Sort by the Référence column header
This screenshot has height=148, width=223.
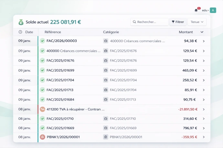click(x=53, y=32)
